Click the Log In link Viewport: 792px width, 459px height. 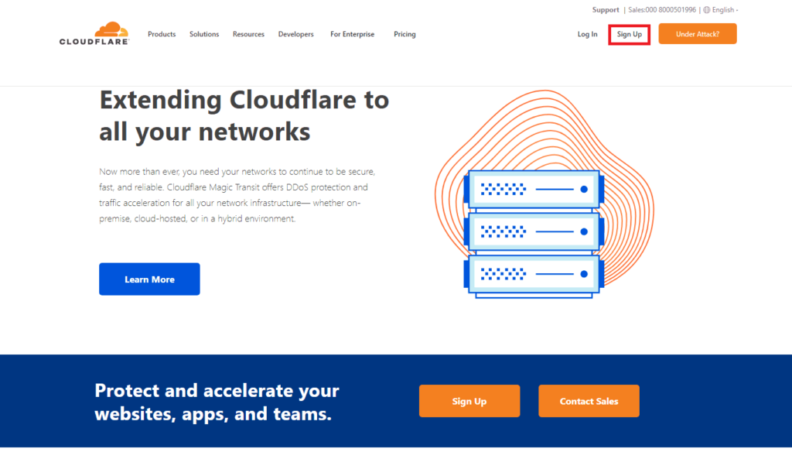(x=588, y=34)
